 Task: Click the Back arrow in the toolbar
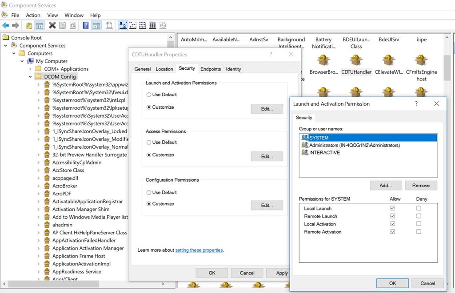coord(5,25)
